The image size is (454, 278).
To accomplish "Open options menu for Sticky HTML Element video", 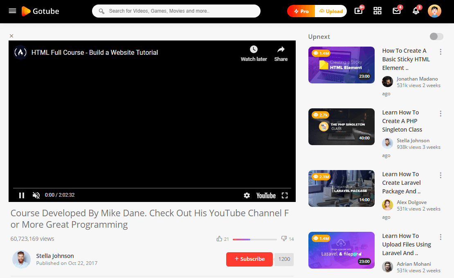I will pyautogui.click(x=441, y=52).
